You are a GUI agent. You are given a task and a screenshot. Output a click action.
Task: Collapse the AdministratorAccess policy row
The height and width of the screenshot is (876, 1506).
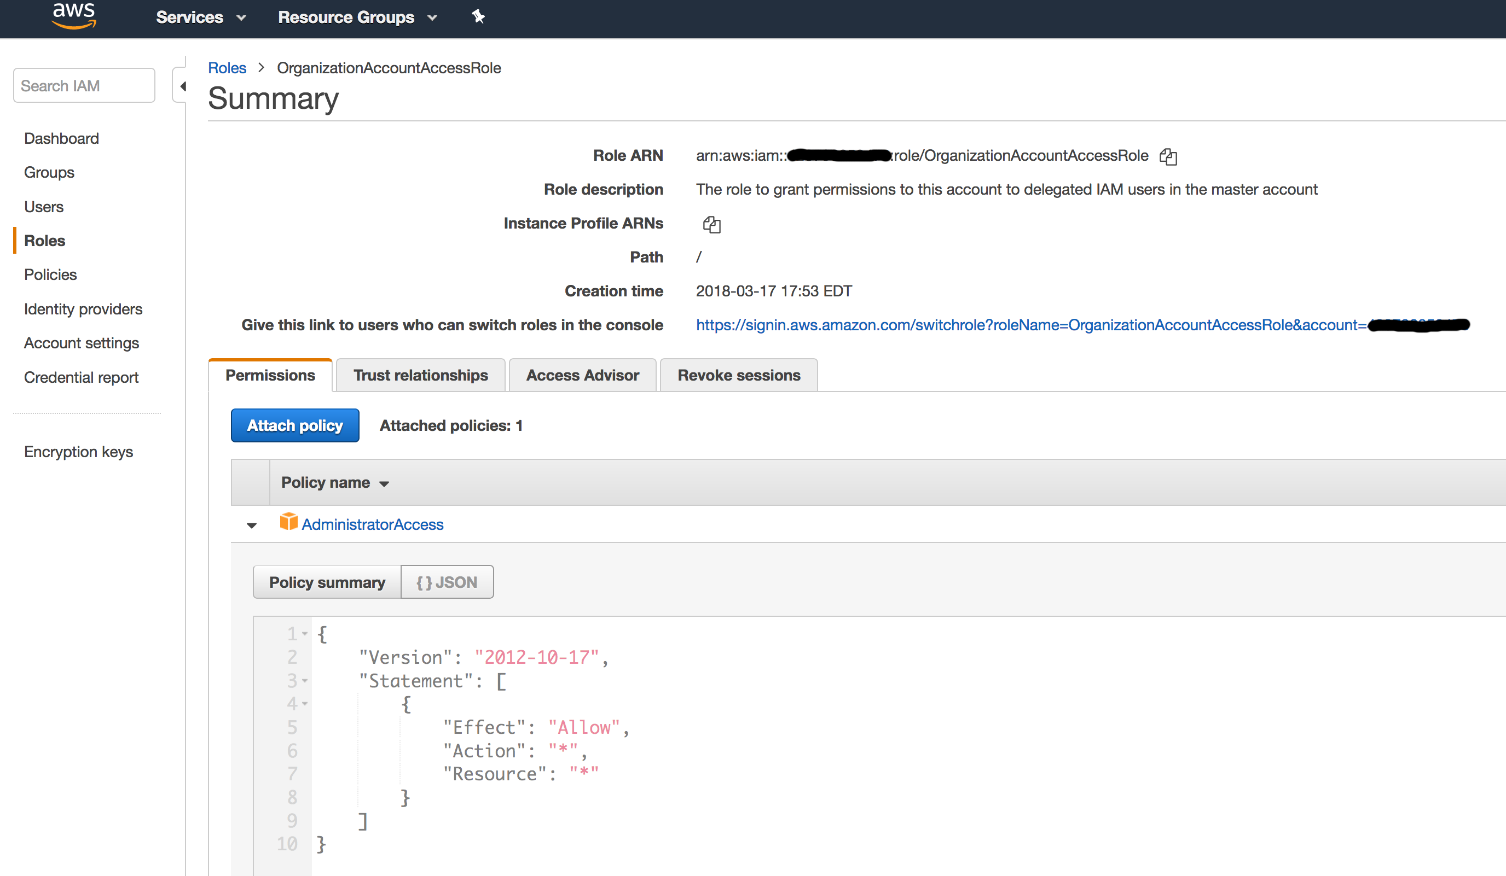[x=252, y=525]
